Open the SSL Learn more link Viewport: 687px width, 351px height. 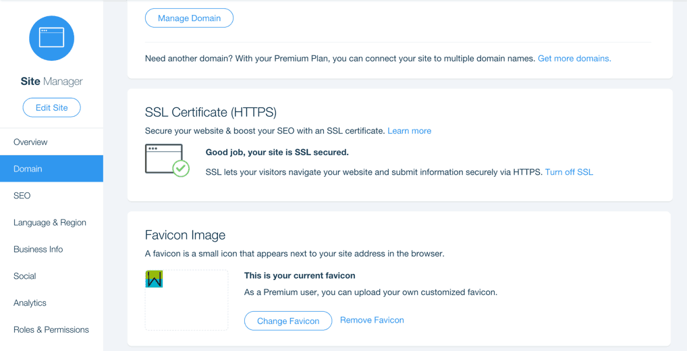pyautogui.click(x=409, y=130)
